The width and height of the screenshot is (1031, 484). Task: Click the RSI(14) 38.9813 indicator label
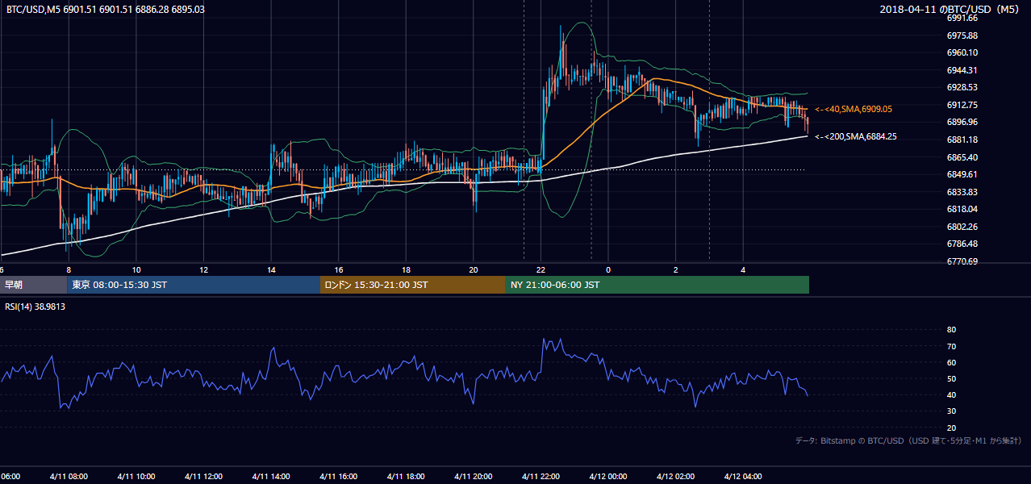35,307
